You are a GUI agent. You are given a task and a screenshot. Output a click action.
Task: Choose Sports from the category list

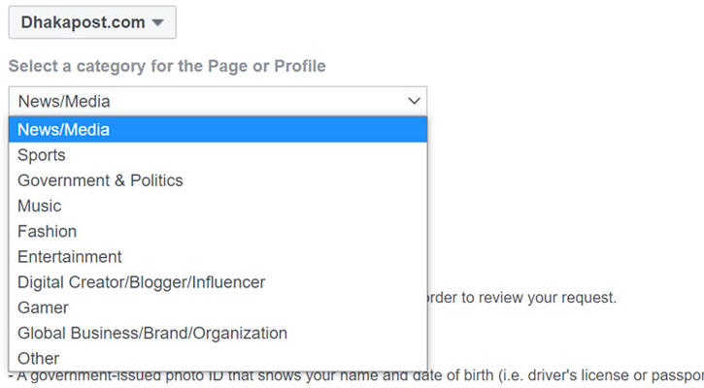point(42,155)
